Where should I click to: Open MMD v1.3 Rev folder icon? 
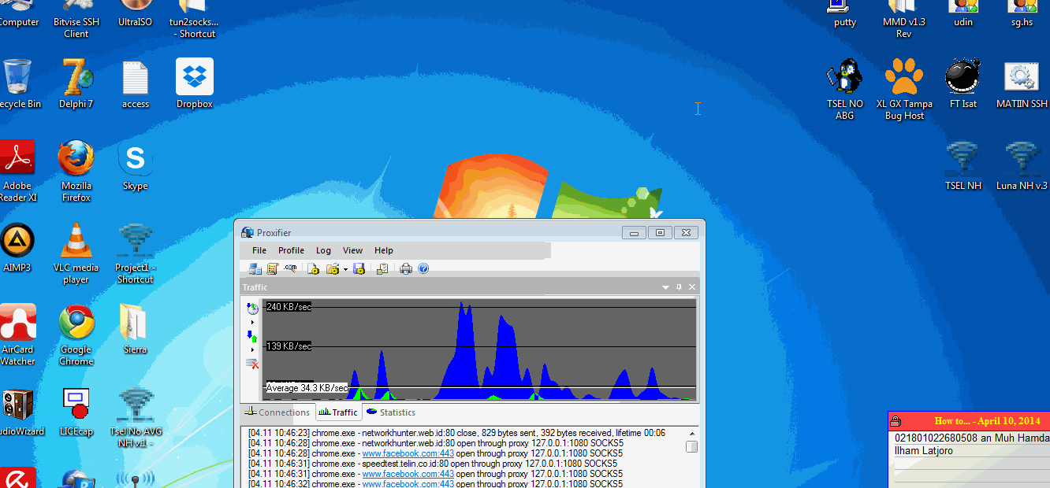point(904,19)
